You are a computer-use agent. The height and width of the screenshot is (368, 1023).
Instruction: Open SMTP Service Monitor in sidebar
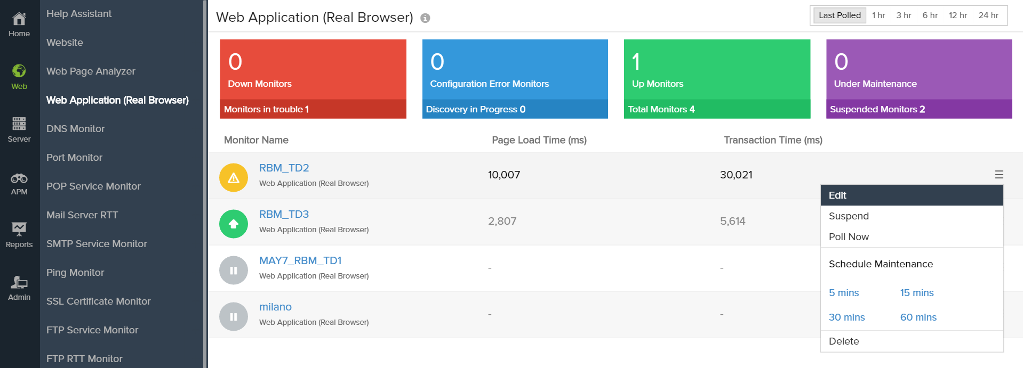point(97,244)
